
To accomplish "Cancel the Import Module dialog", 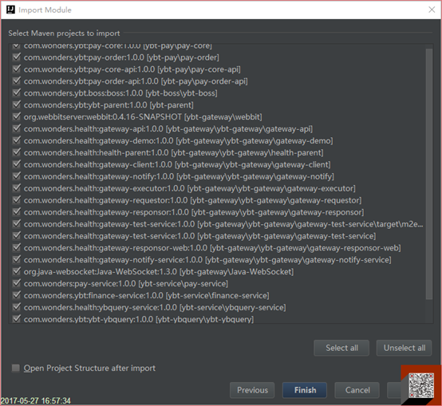I will pyautogui.click(x=357, y=390).
